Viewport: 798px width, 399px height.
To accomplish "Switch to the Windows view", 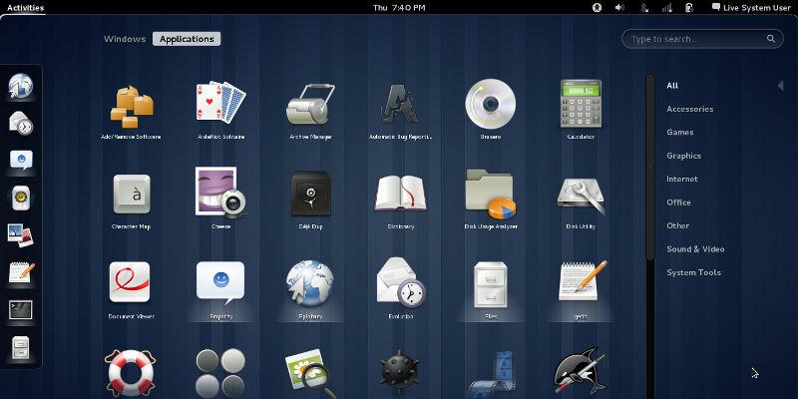I will [x=125, y=39].
